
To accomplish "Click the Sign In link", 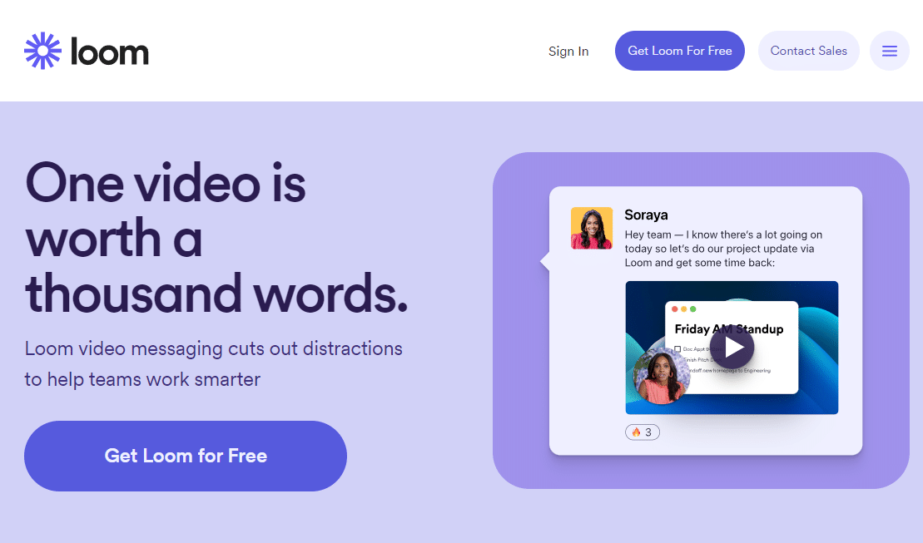I will [x=568, y=51].
